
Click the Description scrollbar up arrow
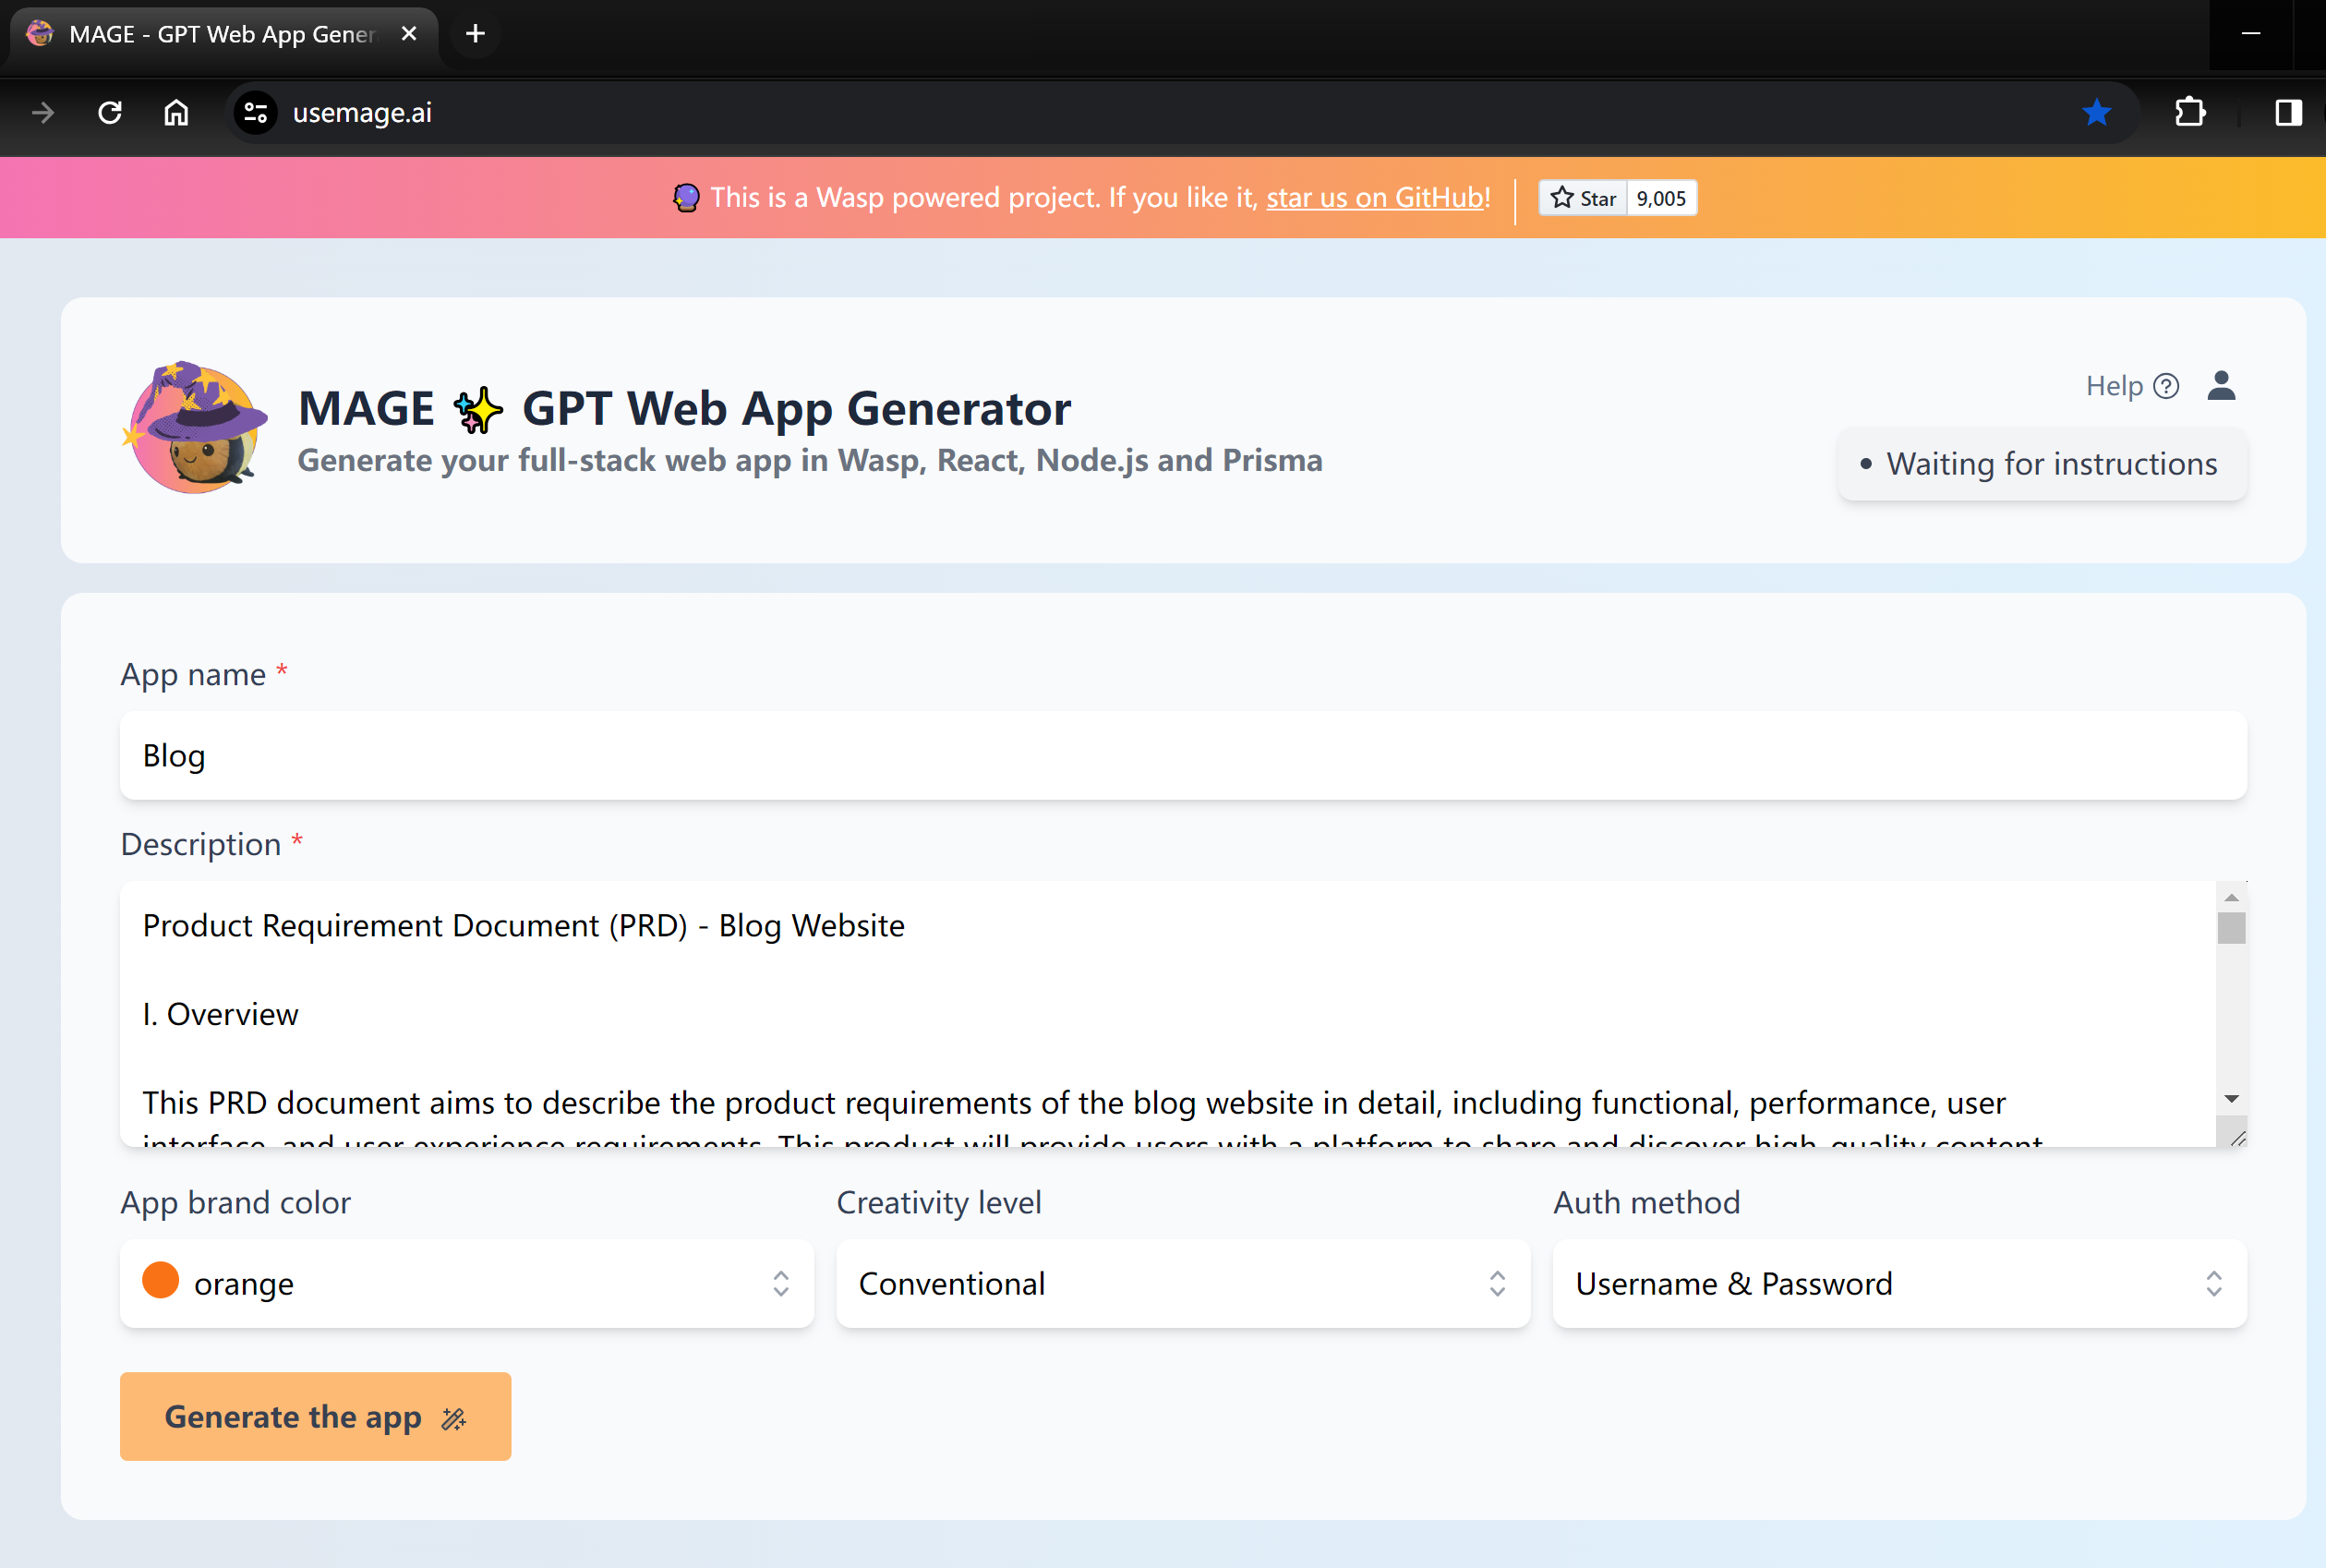(x=2231, y=897)
